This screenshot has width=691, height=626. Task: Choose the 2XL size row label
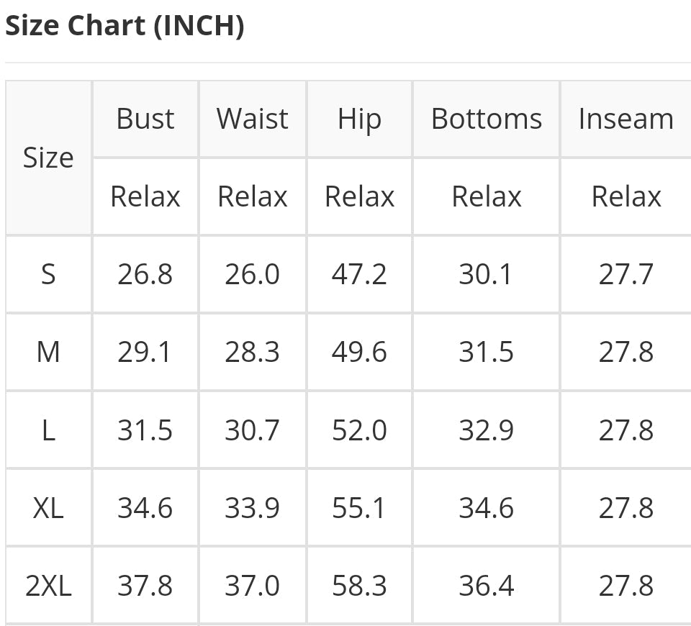coord(48,586)
